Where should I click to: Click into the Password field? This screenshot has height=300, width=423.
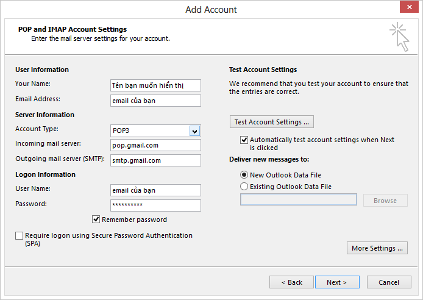[155, 205]
